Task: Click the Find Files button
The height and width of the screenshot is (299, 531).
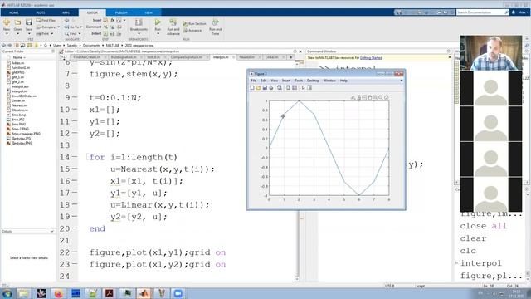Action: [46, 20]
